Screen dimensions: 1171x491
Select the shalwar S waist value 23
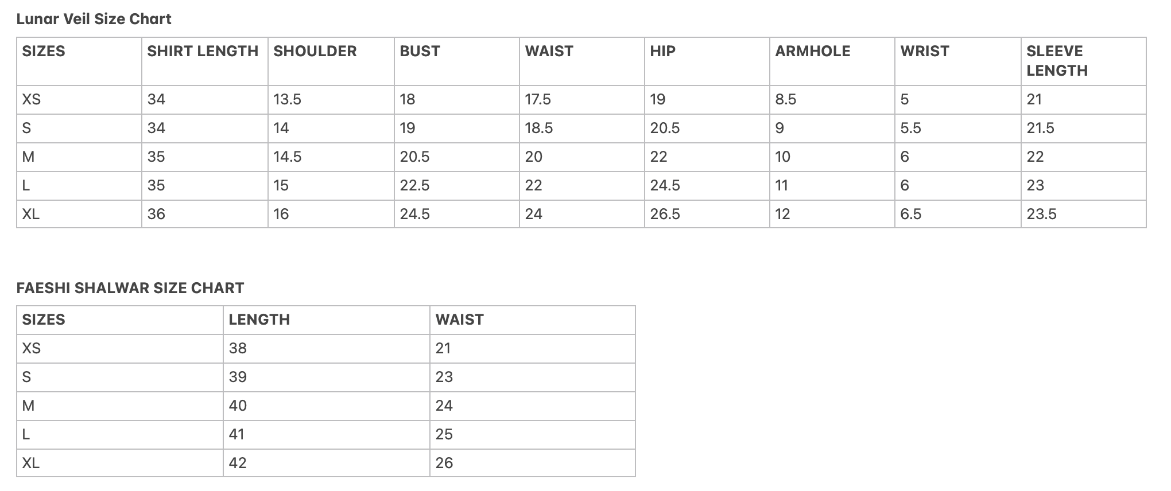coord(444,377)
